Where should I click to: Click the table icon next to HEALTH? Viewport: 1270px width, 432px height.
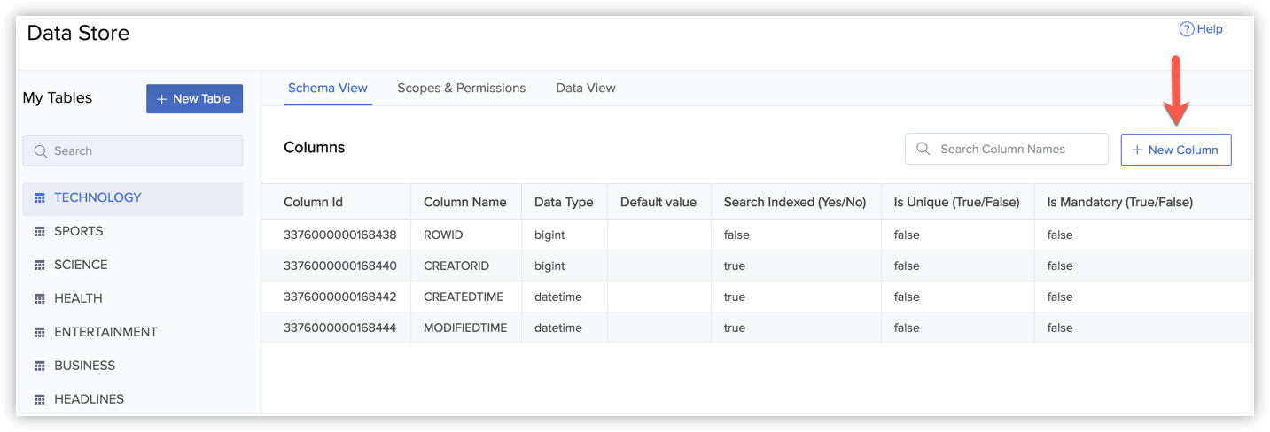tap(39, 299)
